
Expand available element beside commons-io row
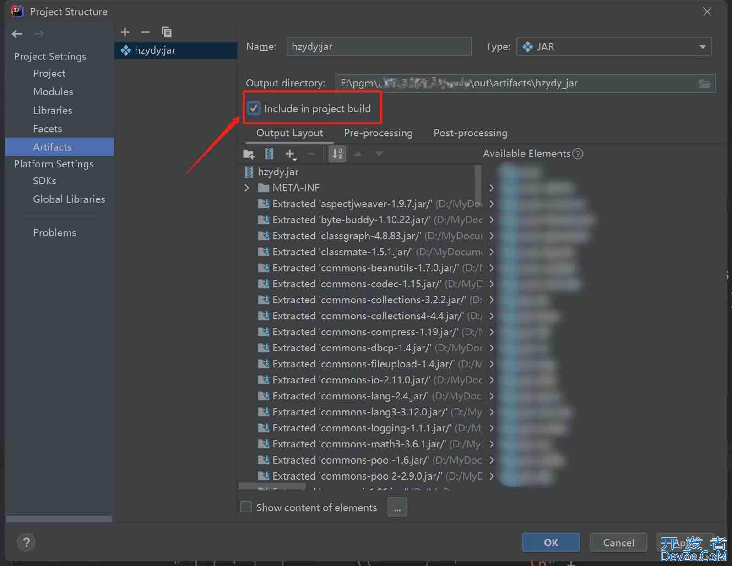click(491, 380)
